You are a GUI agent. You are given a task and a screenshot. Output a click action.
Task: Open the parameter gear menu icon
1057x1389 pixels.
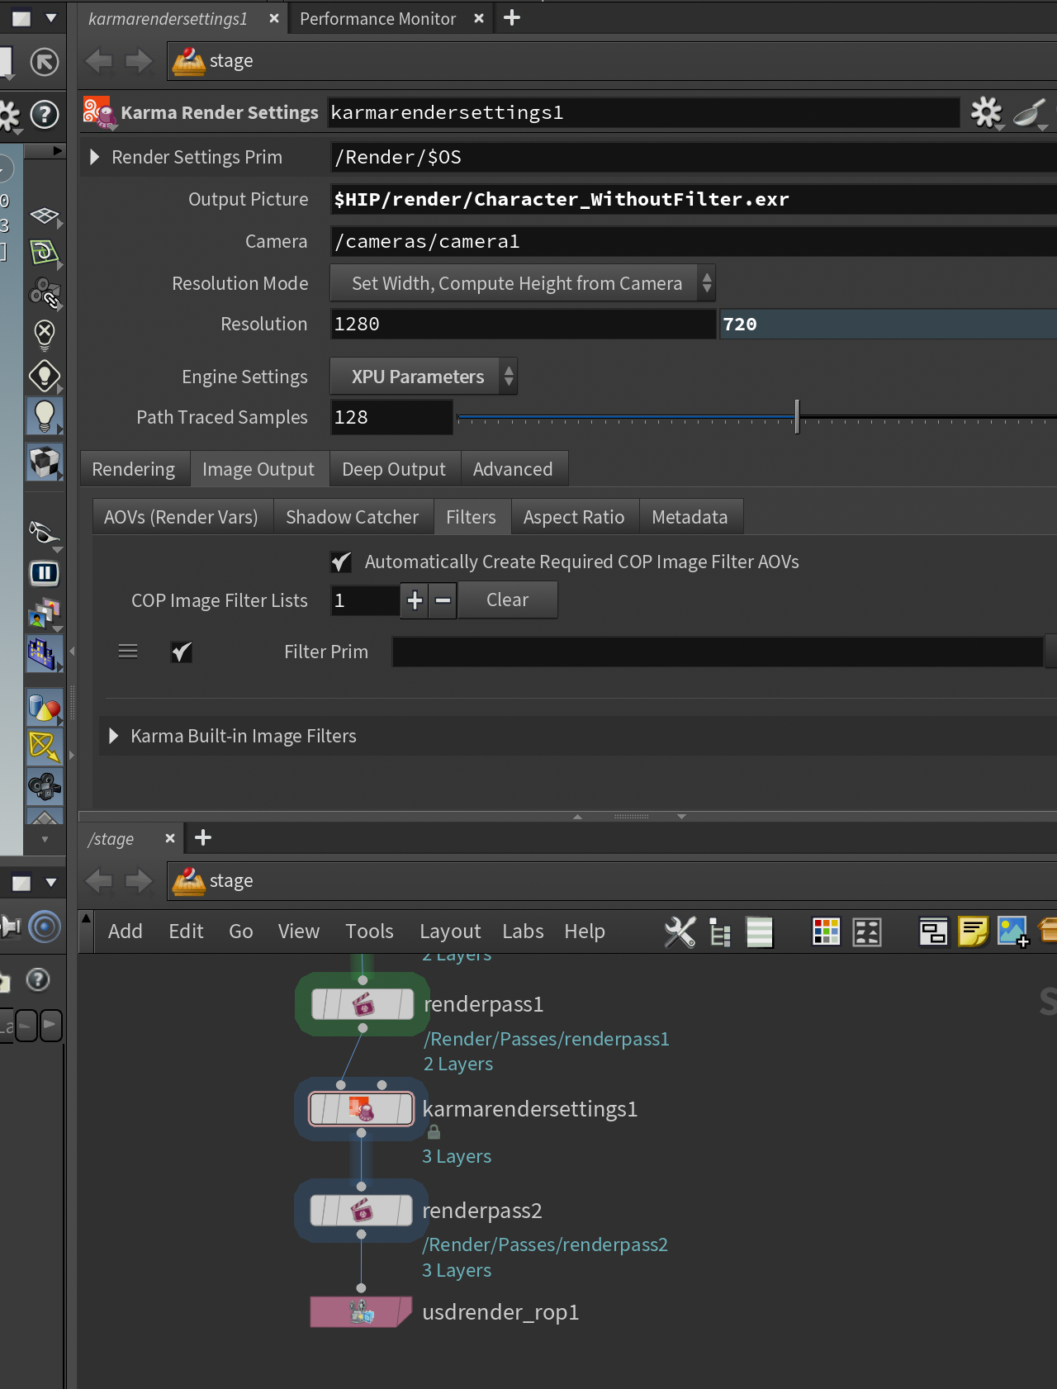pos(986,112)
